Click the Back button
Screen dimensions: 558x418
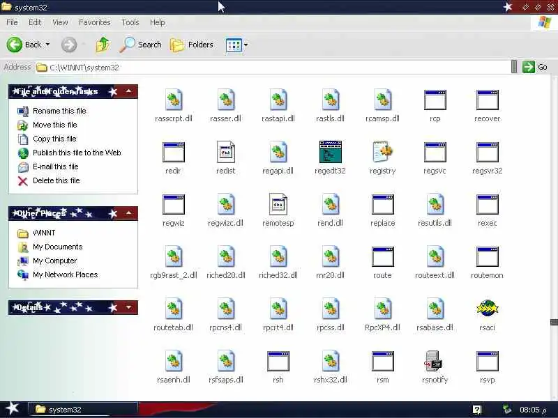coord(24,45)
